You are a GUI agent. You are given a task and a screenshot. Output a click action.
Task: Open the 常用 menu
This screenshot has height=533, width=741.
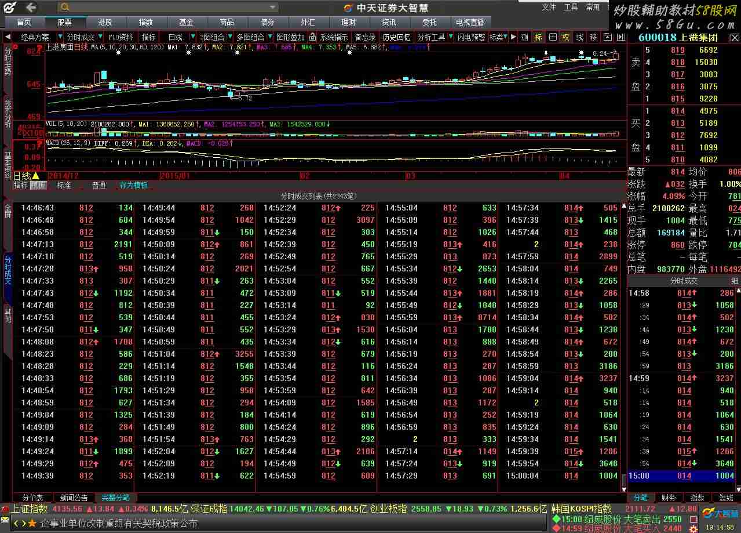(x=593, y=7)
